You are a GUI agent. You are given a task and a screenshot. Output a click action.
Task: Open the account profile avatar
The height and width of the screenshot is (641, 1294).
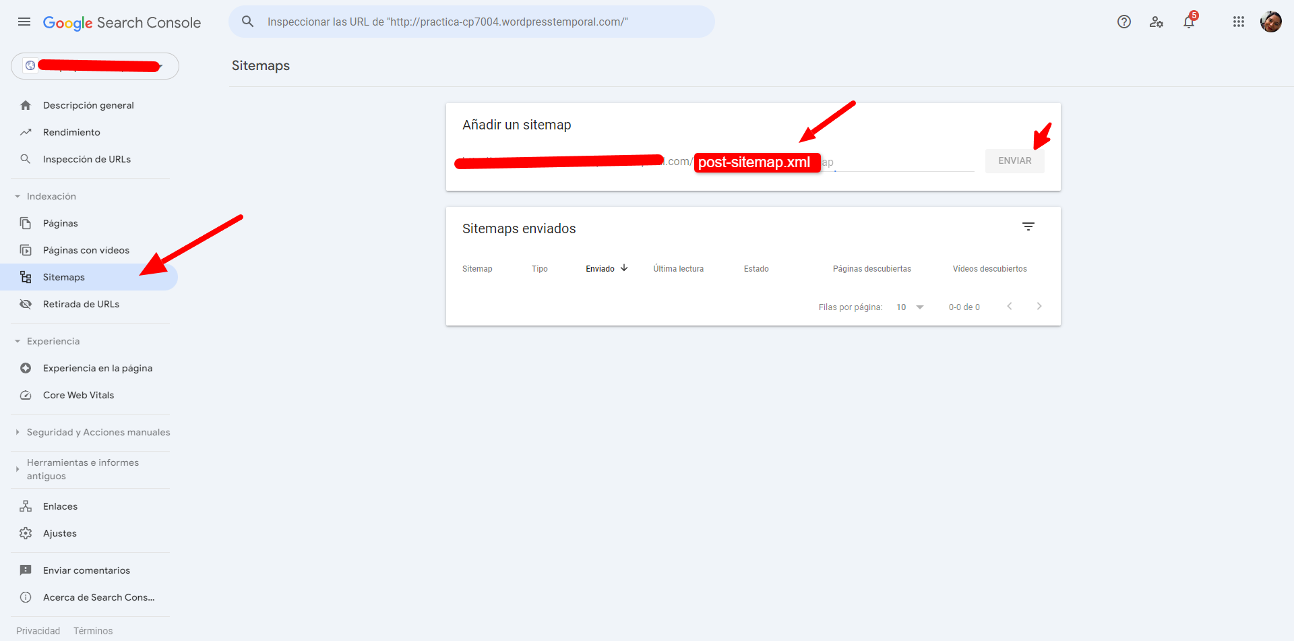click(x=1271, y=22)
